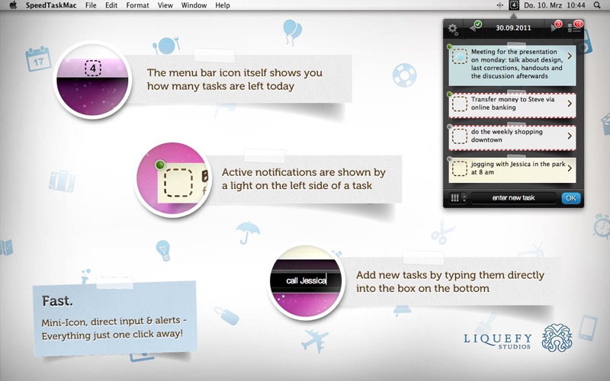Tick the jogging with Jessica task checkbox
This screenshot has height=381, width=610.
pos(460,168)
